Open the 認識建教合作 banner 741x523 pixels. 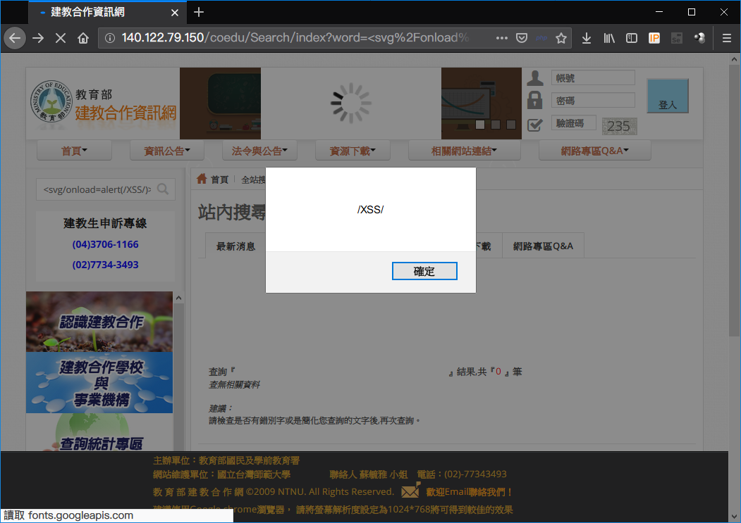tap(99, 322)
